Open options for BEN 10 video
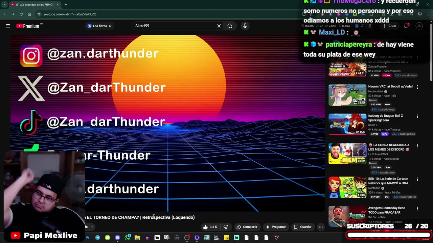 point(417,180)
